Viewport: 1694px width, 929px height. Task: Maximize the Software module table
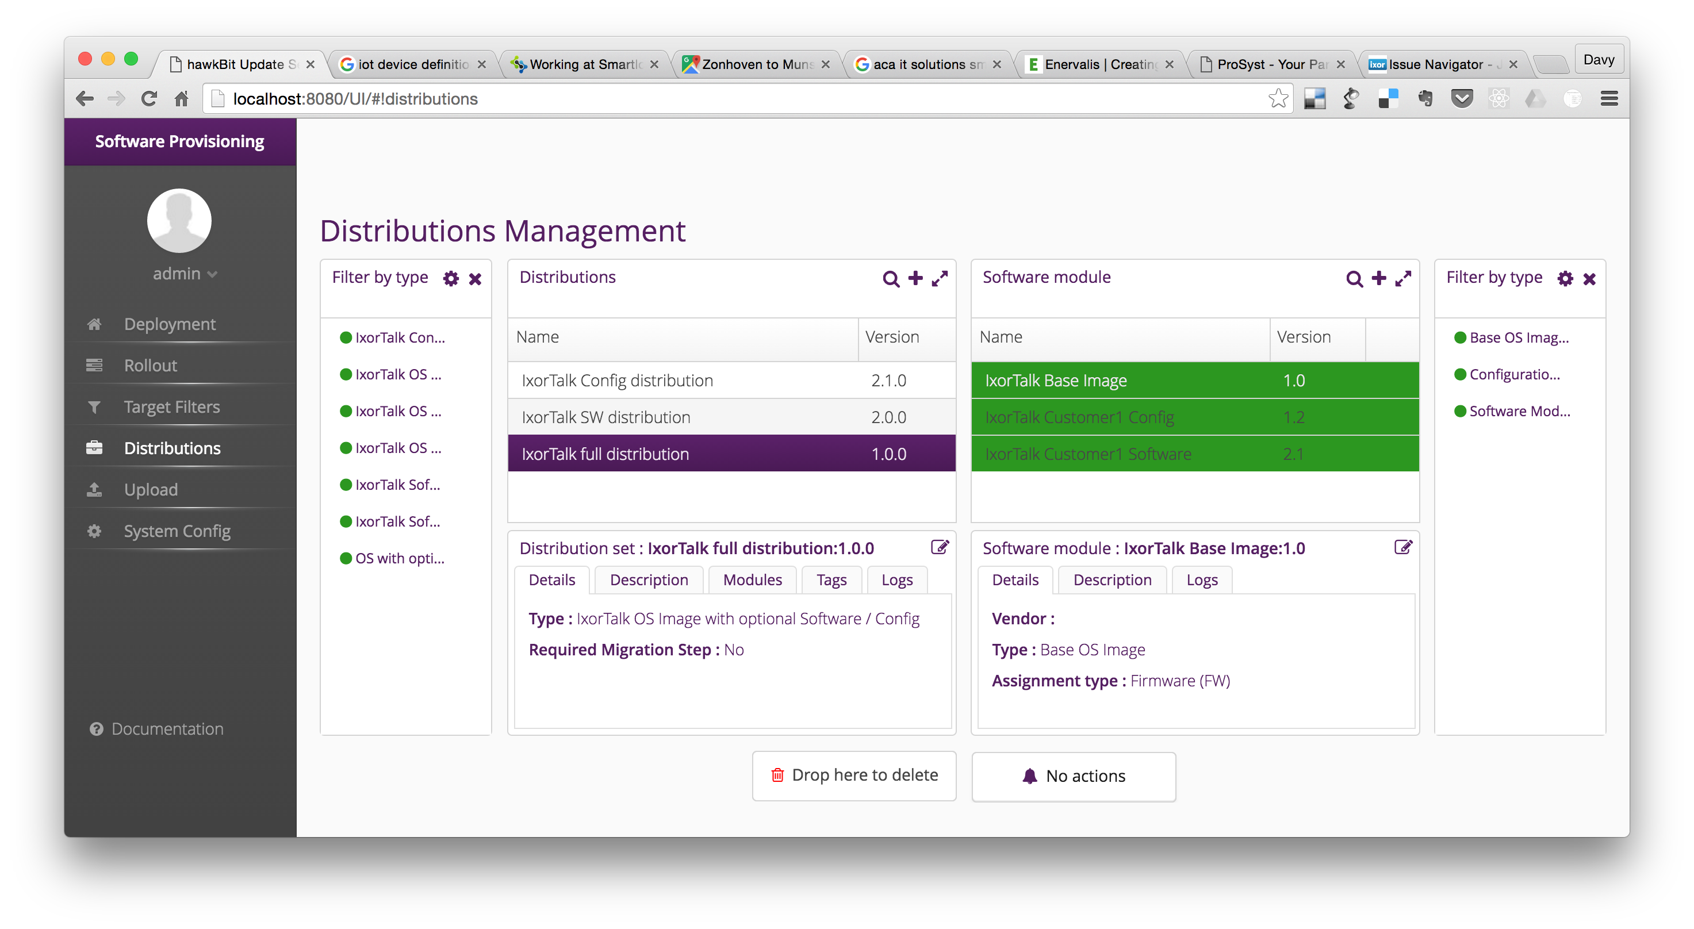pos(1402,278)
